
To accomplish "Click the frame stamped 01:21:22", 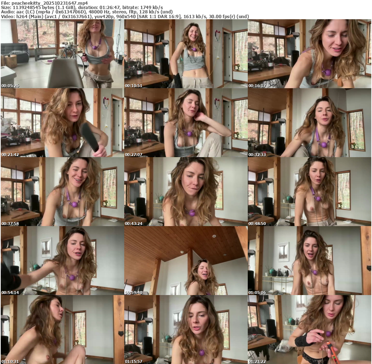I will [310, 330].
